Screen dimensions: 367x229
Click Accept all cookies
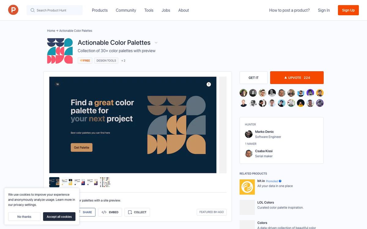tap(59, 216)
